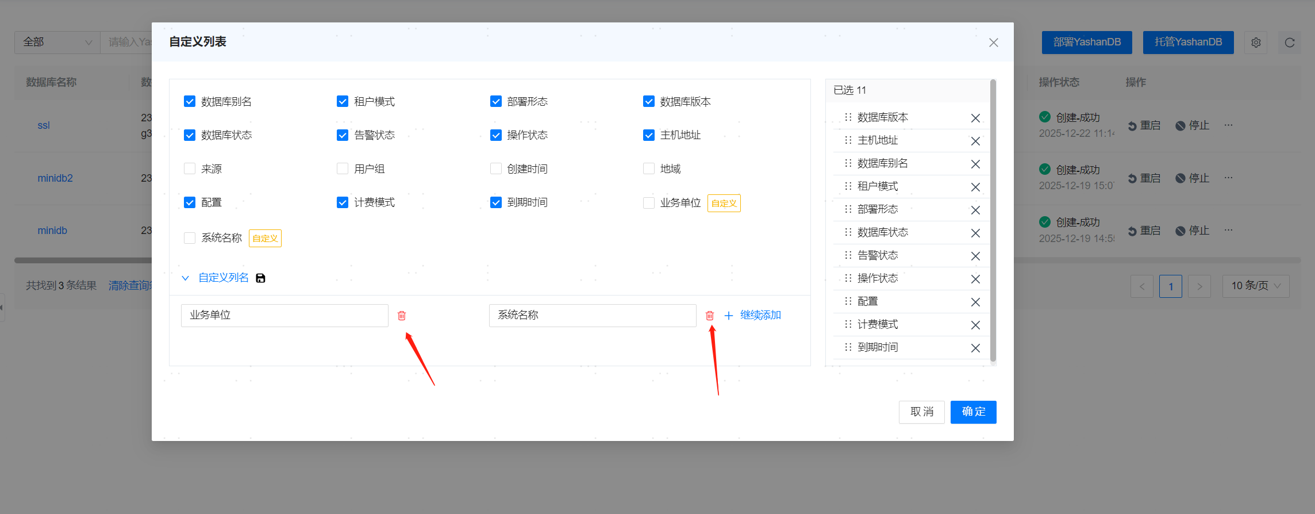Click the 业务单位 column name input field

[x=284, y=315]
